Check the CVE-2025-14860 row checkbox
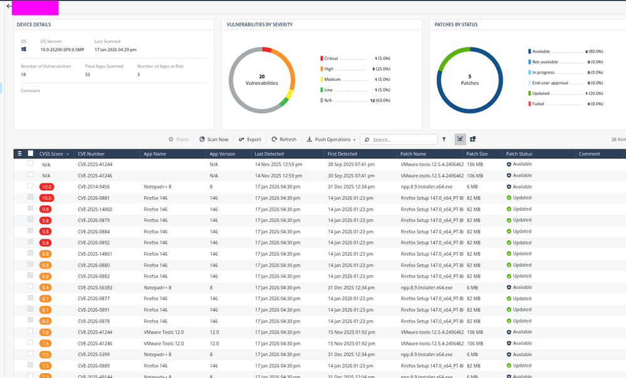The width and height of the screenshot is (626, 378). tap(30, 208)
